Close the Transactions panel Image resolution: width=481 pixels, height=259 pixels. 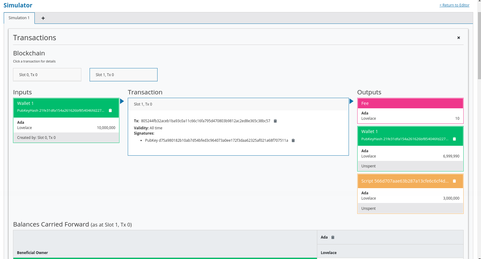coord(458,38)
